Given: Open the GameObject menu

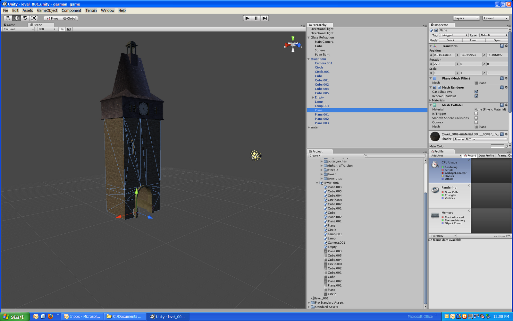Looking at the screenshot, I should pyautogui.click(x=47, y=10).
